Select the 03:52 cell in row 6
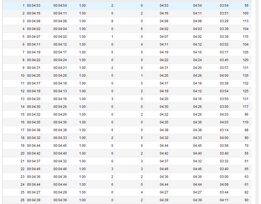The height and width of the screenshot is (204, 261). [x=224, y=44]
